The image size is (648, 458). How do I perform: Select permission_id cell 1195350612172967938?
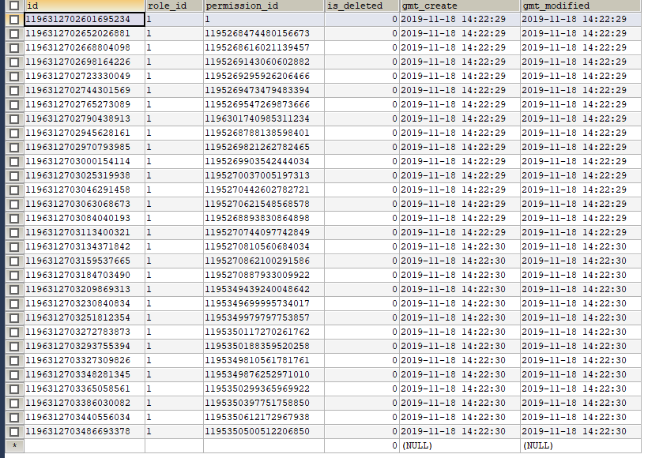point(264,417)
